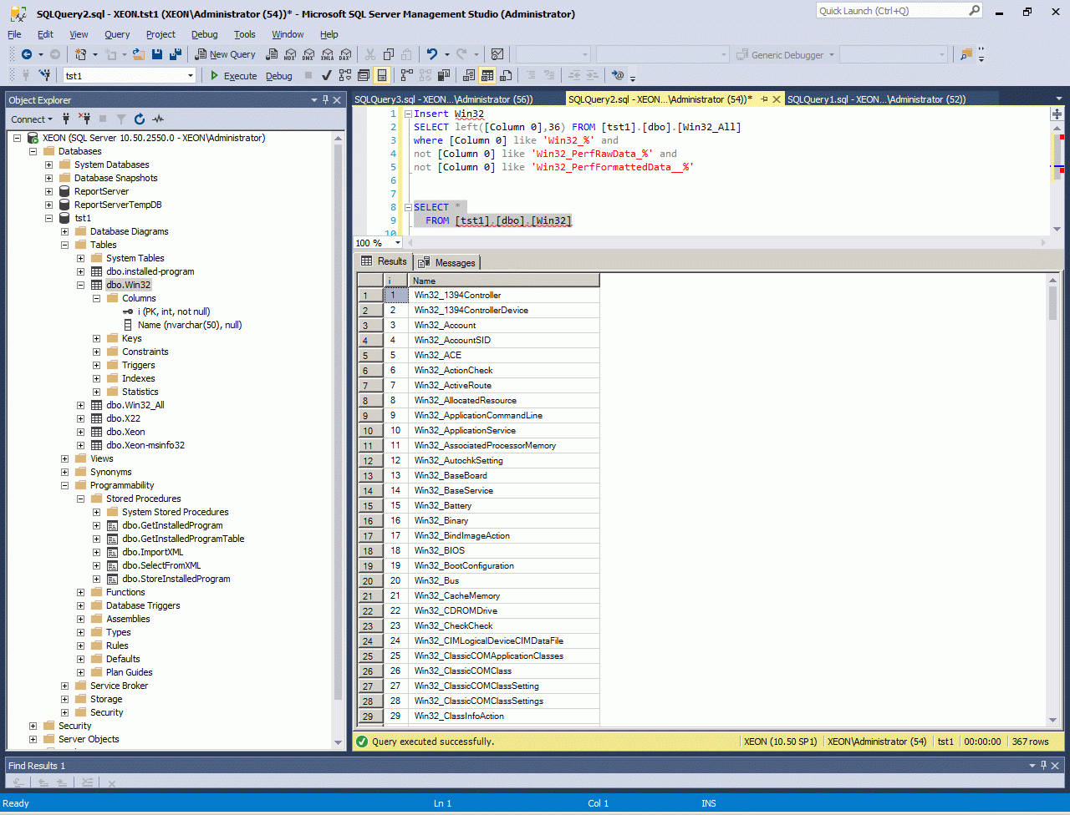Screen dimensions: 1070x815
Task: Parse the query with the checkmark icon
Action: coord(327,75)
